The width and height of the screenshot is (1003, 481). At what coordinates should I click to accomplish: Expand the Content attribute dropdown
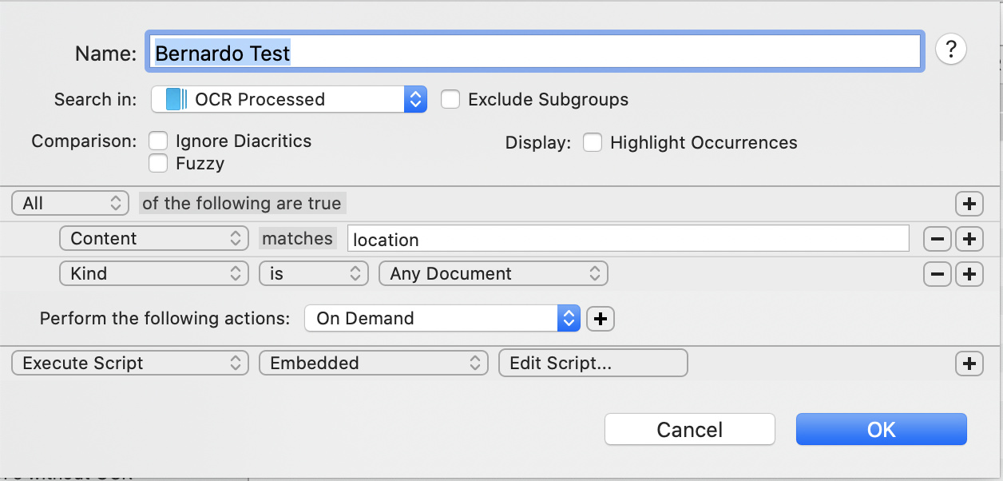tap(154, 239)
